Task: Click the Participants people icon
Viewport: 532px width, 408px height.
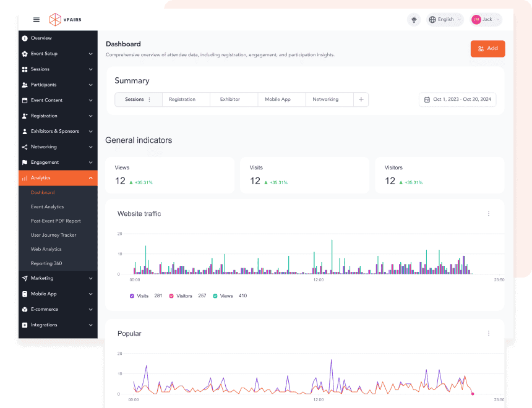Action: pos(25,85)
